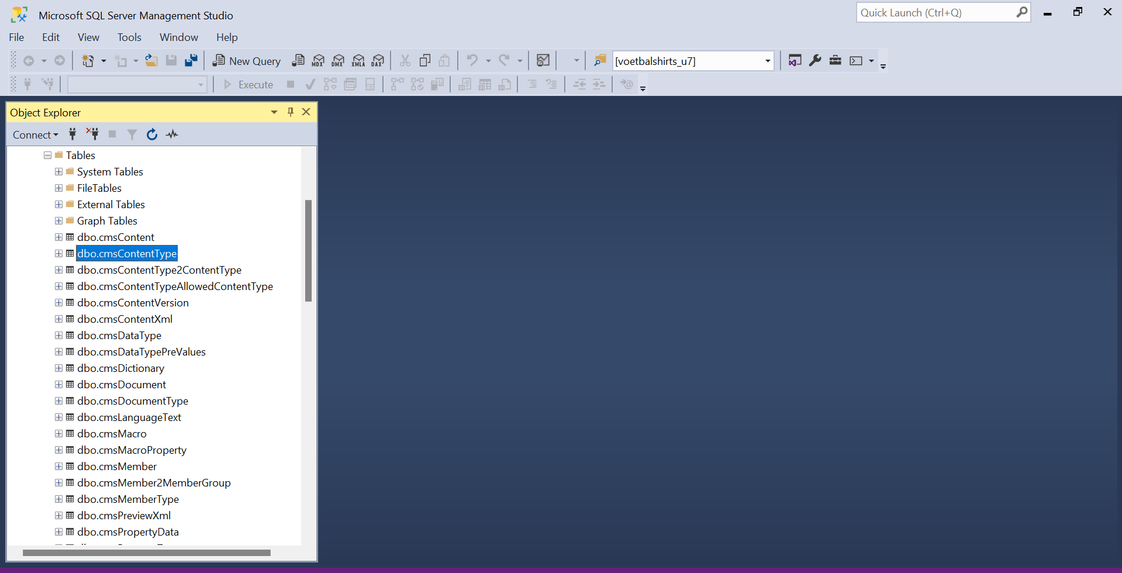Click the Activity Monitor toolbar icon
The width and height of the screenshot is (1122, 573).
543,60
